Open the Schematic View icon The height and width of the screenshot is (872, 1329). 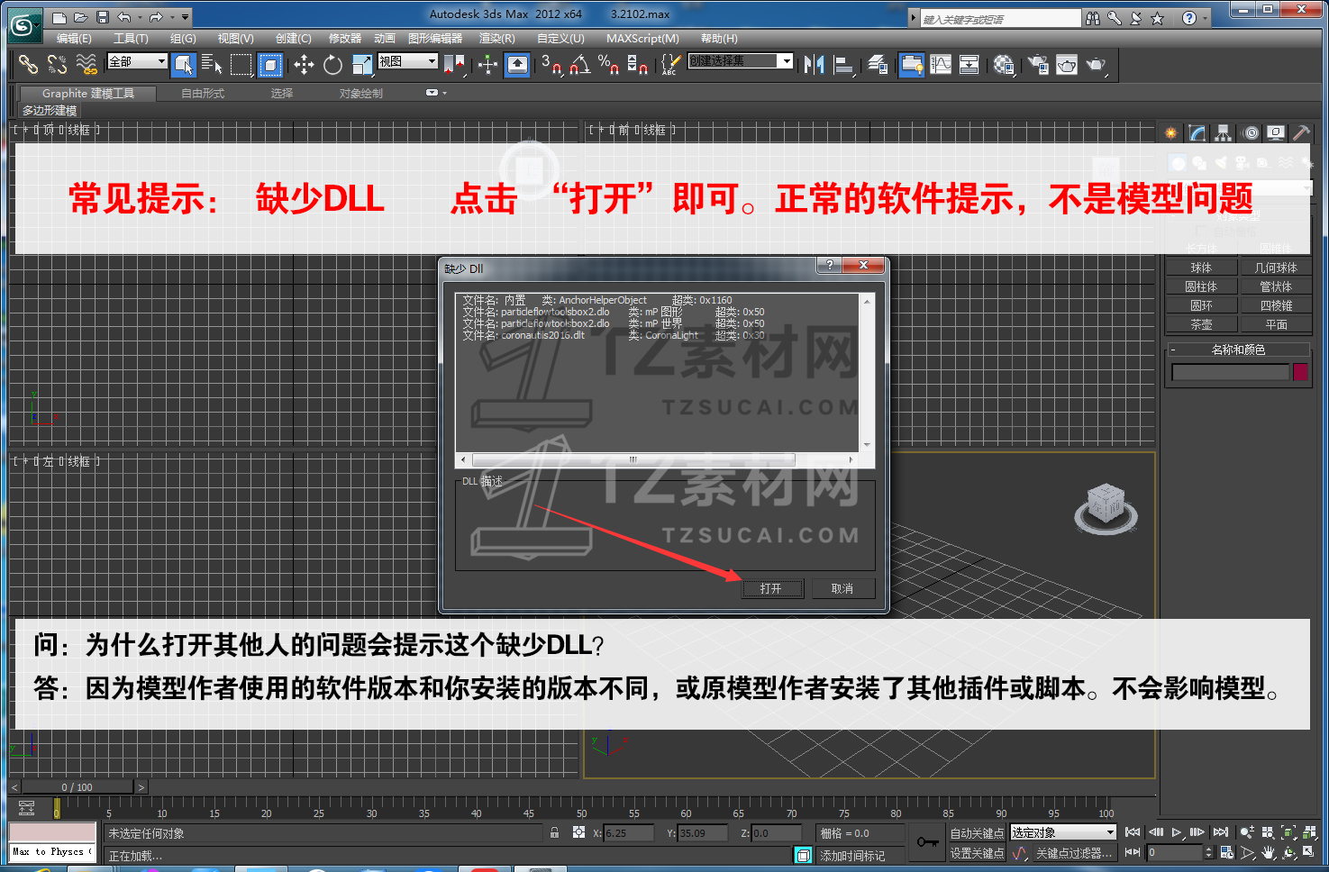pos(969,64)
